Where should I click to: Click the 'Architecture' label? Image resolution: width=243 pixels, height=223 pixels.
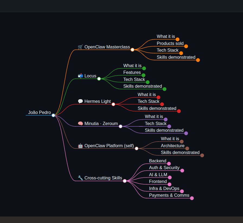[173, 146]
